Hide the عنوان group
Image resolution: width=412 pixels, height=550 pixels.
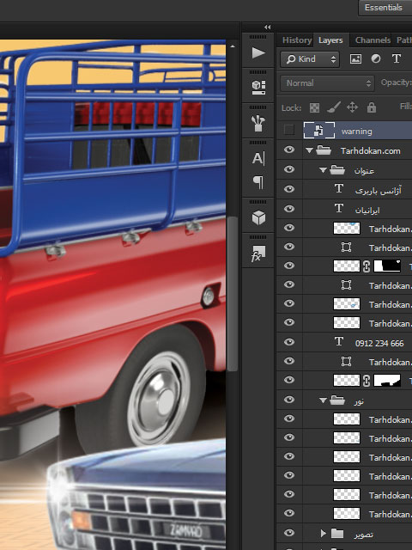[289, 169]
